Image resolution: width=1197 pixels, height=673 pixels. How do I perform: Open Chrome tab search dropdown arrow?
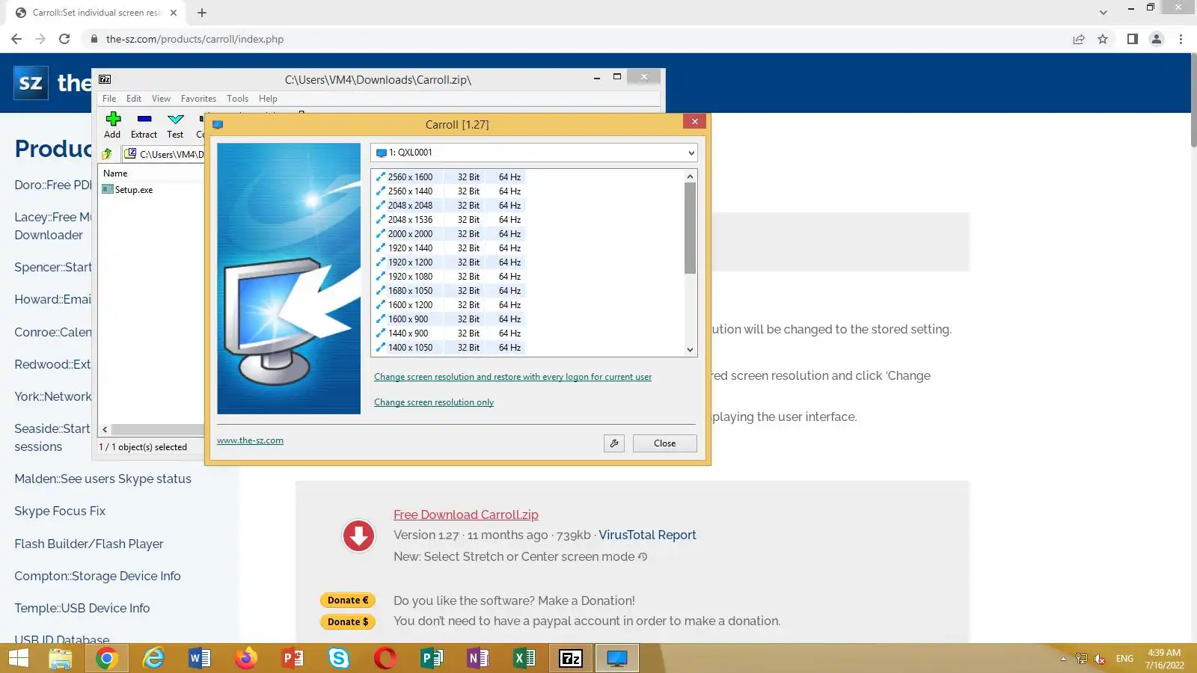[1103, 13]
